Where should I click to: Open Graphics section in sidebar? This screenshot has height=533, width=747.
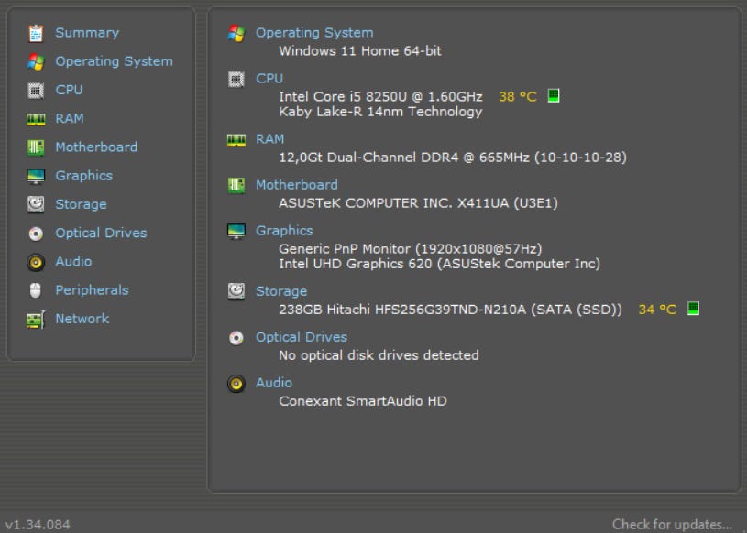tap(83, 176)
